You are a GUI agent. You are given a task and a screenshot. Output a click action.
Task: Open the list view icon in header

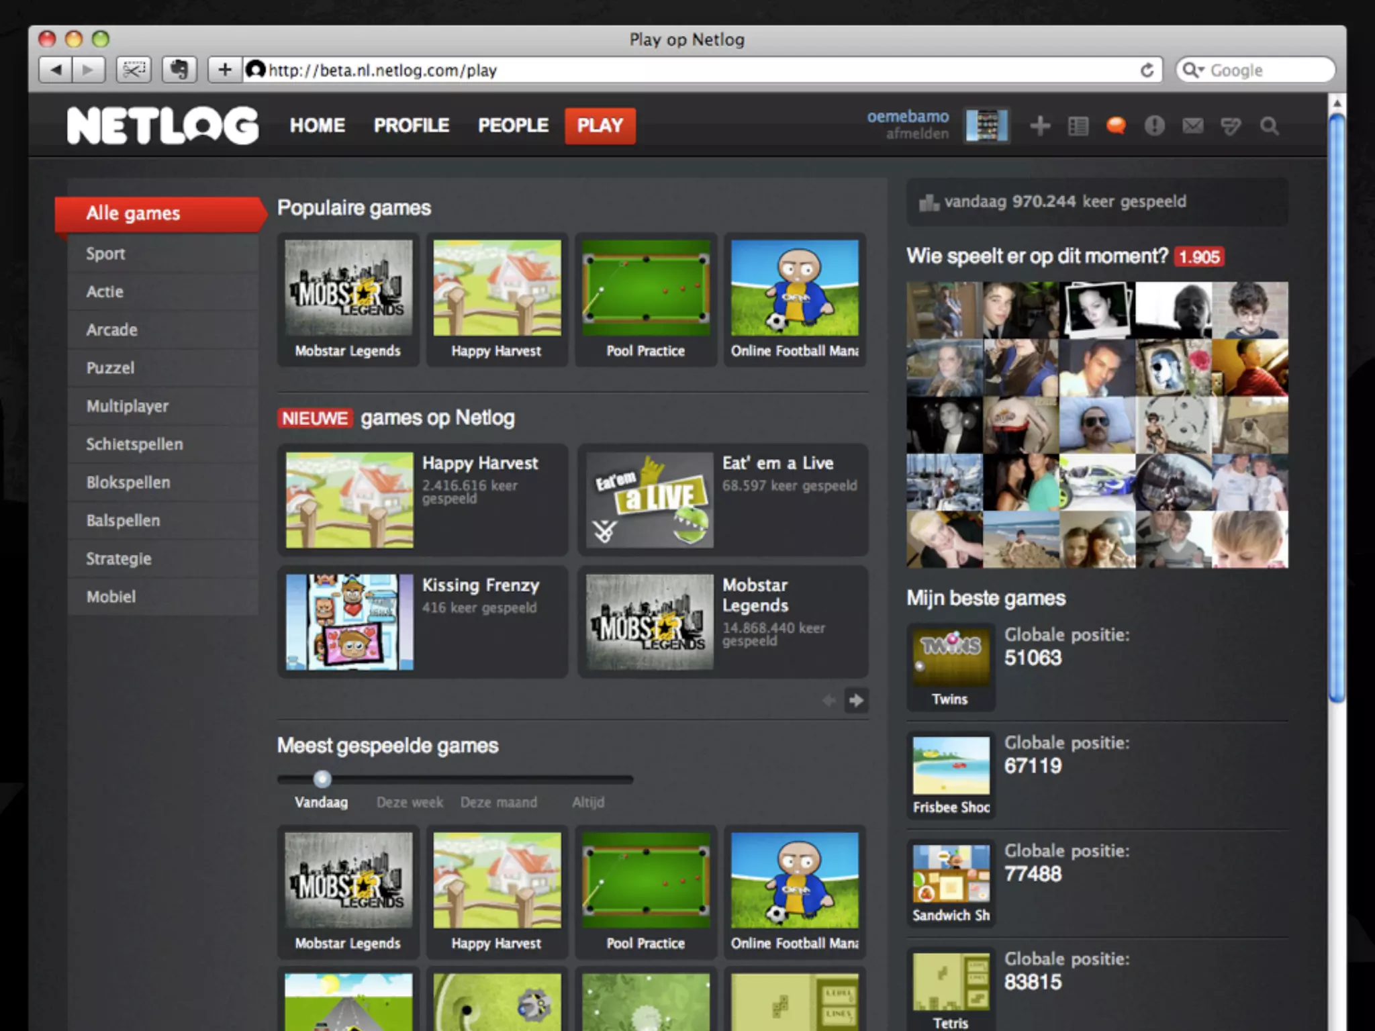(1078, 126)
